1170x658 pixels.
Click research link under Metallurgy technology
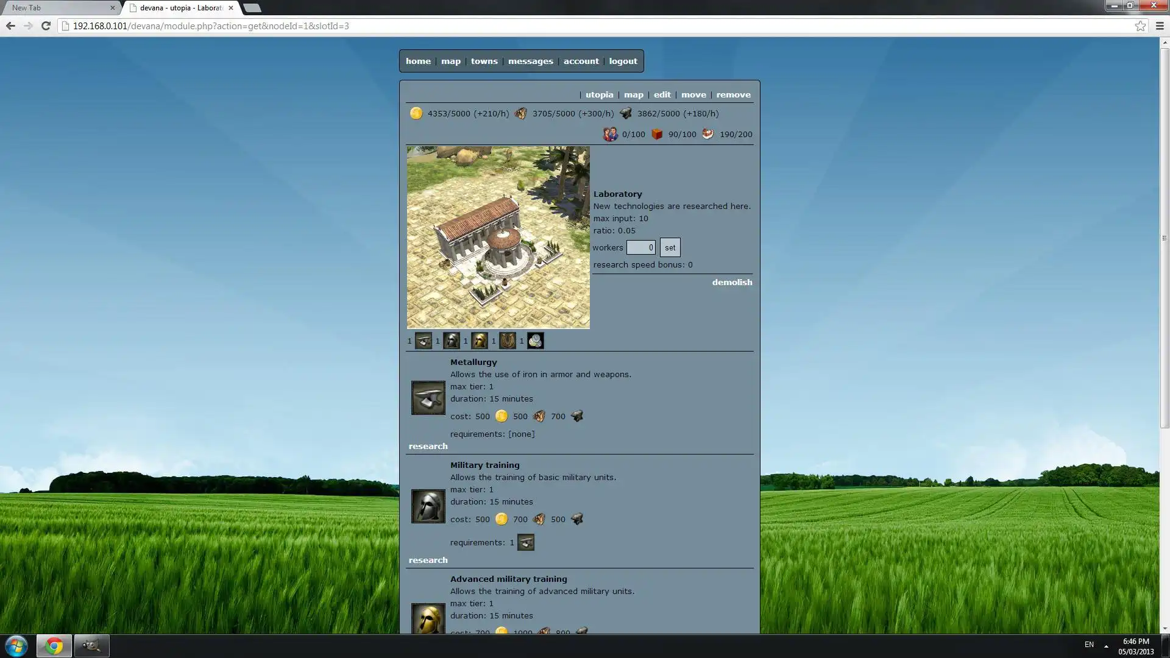pos(428,446)
